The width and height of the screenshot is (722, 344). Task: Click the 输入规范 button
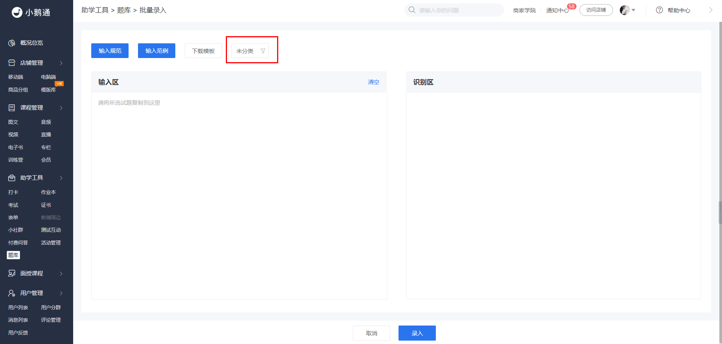[110, 51]
